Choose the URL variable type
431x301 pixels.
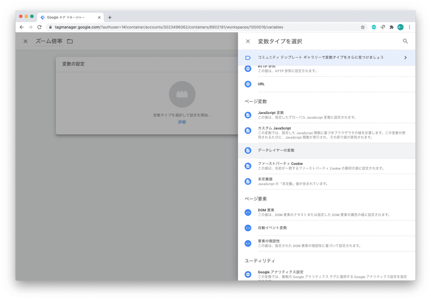point(326,84)
